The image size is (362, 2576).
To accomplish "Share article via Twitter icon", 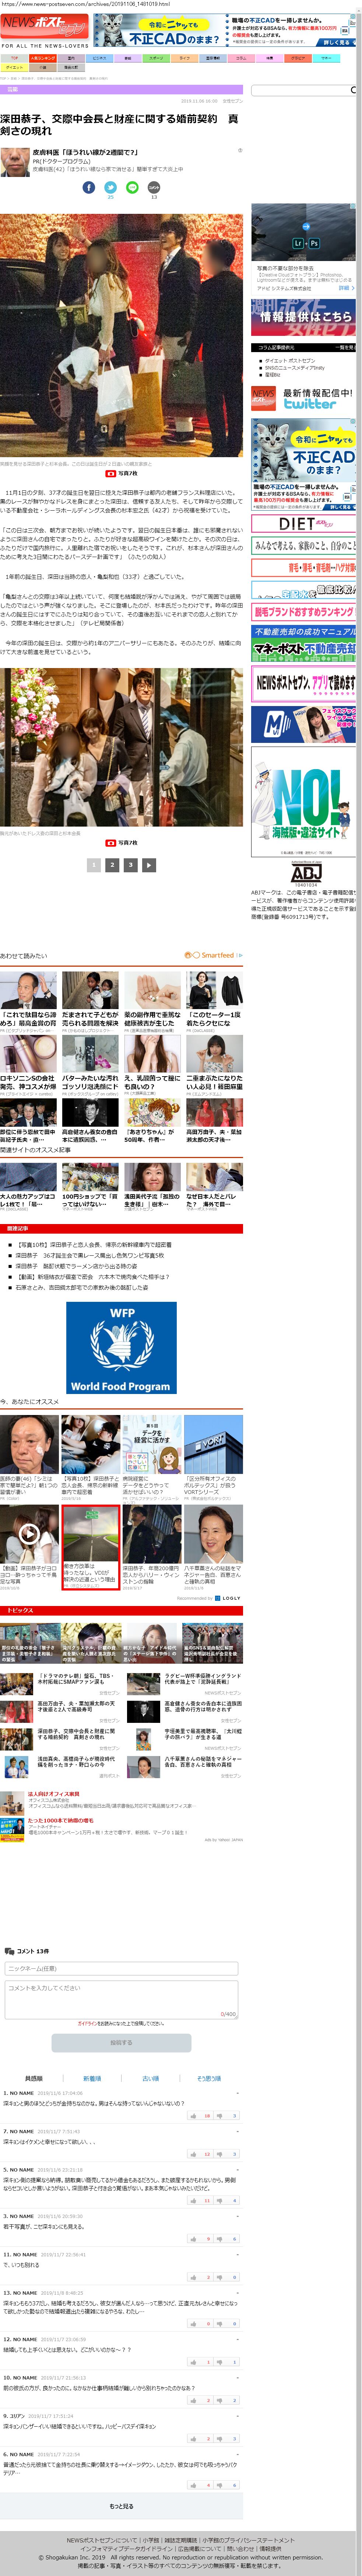I will [x=110, y=187].
